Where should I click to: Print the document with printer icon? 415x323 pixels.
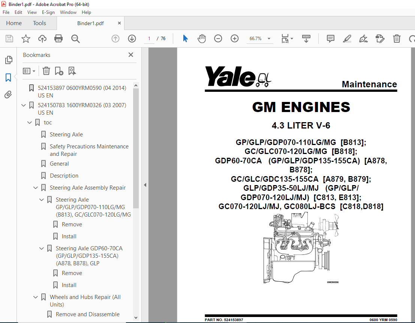[x=58, y=39]
